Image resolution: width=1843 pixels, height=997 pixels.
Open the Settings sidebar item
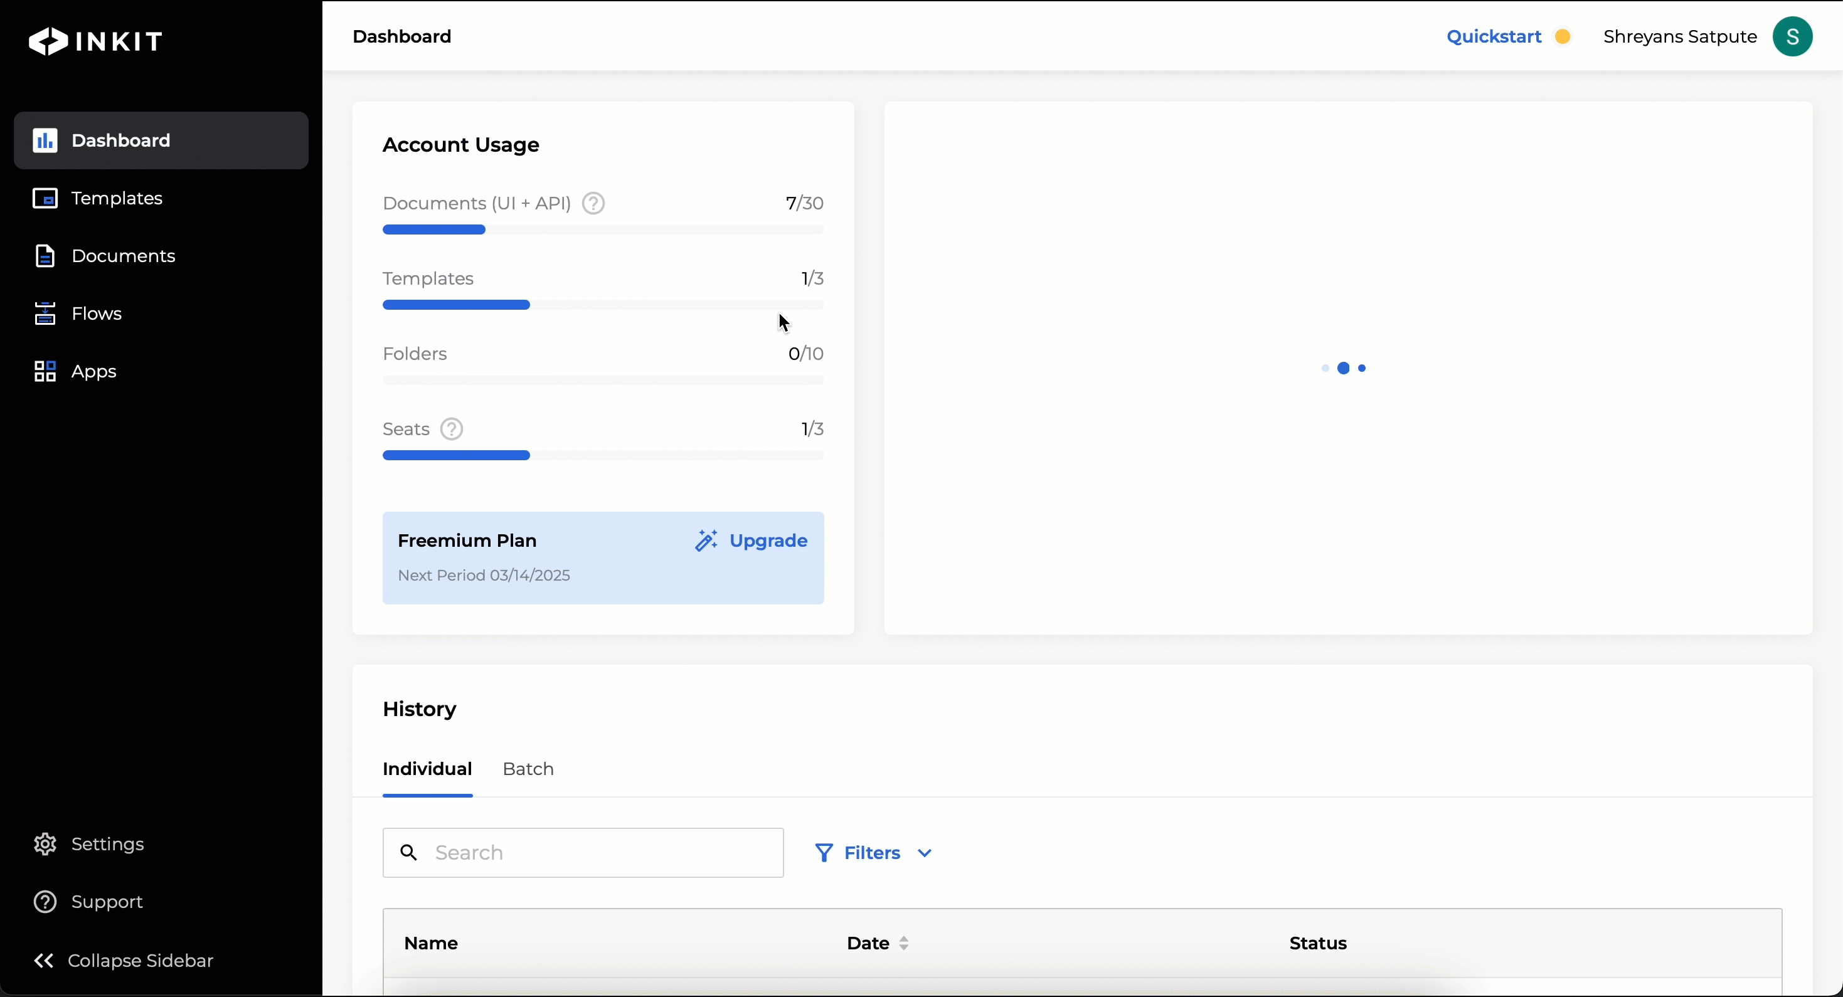click(161, 845)
